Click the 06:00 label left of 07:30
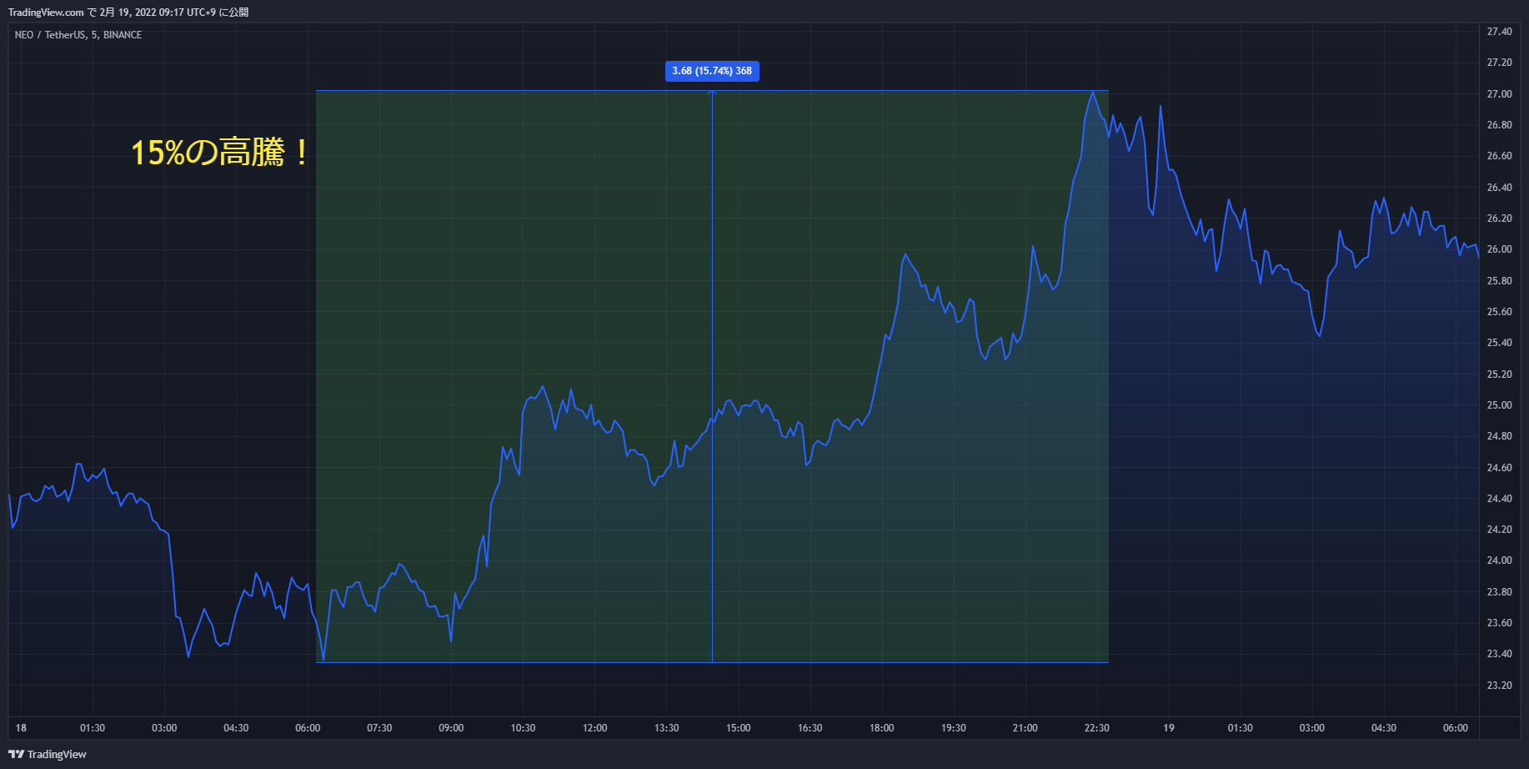Viewport: 1529px width, 769px height. coord(308,728)
